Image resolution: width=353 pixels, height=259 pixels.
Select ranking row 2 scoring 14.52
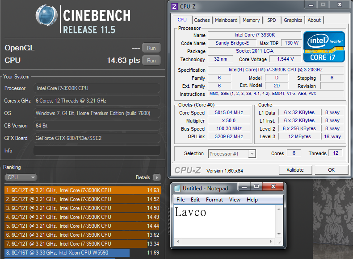click(x=83, y=199)
